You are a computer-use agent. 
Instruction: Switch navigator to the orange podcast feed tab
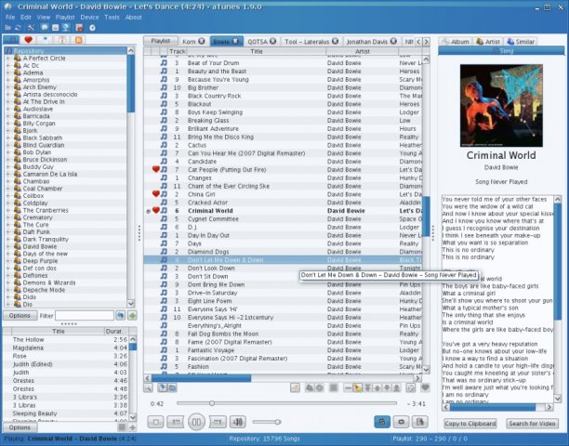point(78,40)
